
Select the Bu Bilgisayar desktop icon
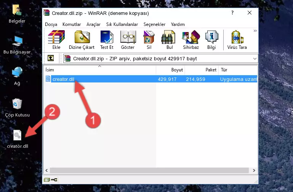click(17, 45)
